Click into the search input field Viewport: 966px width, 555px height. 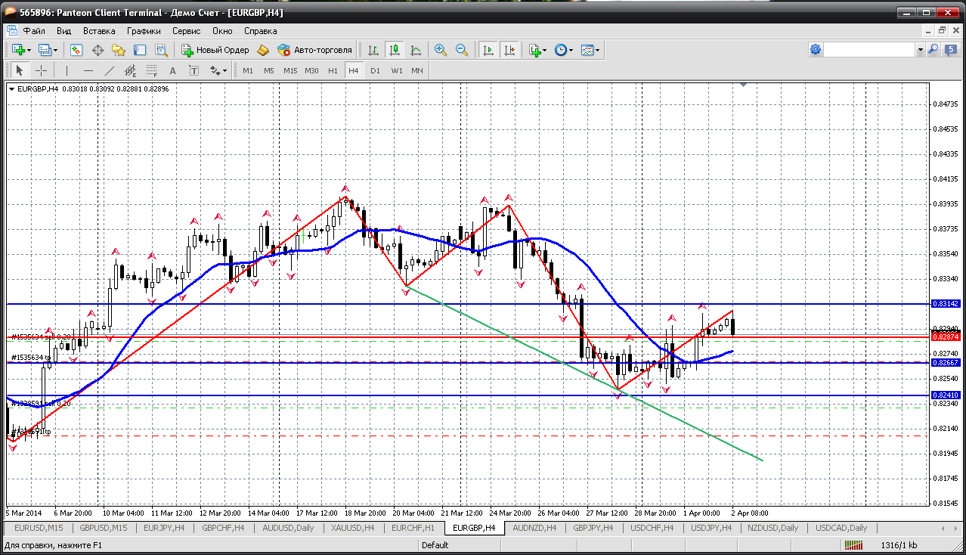coord(869,50)
